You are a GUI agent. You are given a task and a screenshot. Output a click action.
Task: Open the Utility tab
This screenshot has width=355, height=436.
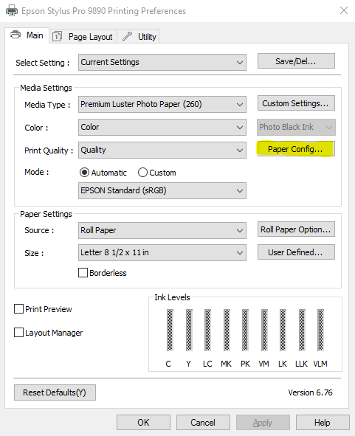[138, 36]
